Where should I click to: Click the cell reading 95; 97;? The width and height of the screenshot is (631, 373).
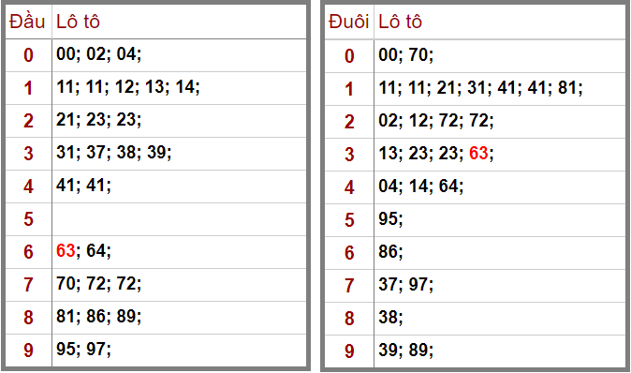click(180, 351)
